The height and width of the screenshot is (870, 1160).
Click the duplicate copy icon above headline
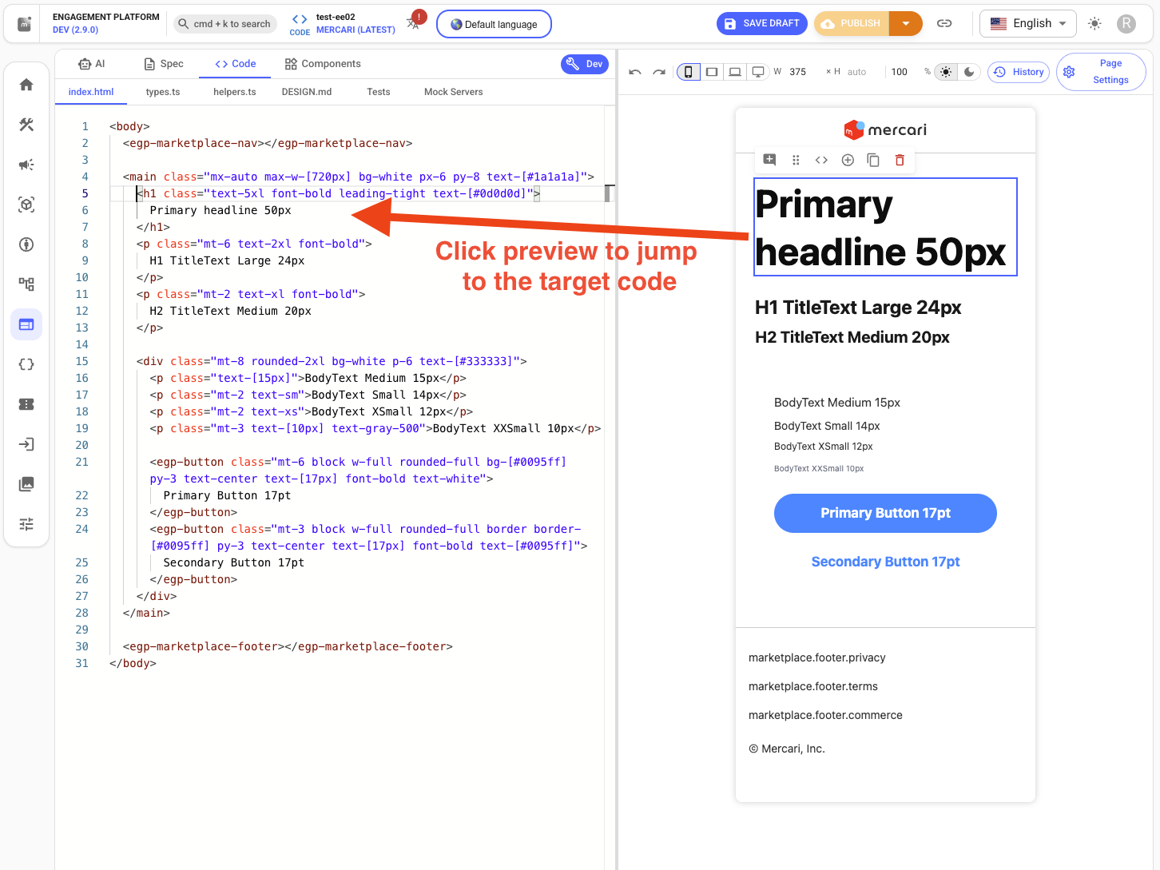(x=873, y=160)
